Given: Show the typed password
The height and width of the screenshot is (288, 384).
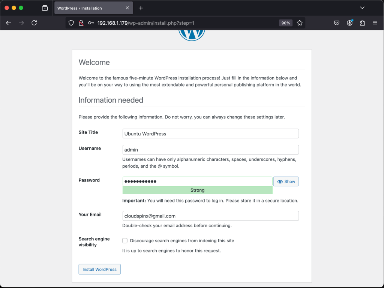Looking at the screenshot, I should pyautogui.click(x=286, y=181).
